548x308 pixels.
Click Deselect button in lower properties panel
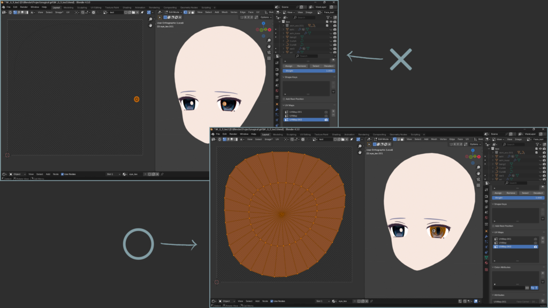(x=538, y=192)
